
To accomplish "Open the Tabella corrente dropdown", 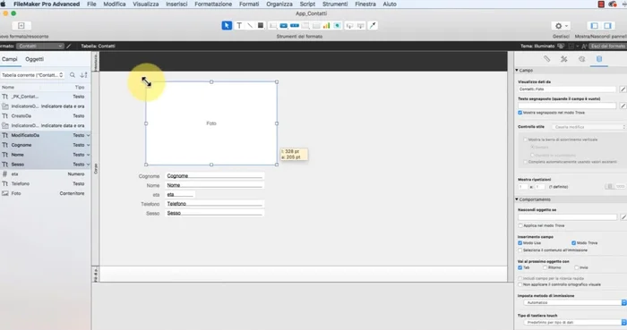I will pyautogui.click(x=32, y=75).
